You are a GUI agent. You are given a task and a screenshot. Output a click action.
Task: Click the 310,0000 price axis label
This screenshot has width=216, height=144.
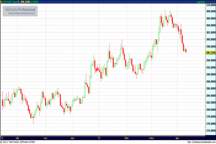(x=210, y=5)
